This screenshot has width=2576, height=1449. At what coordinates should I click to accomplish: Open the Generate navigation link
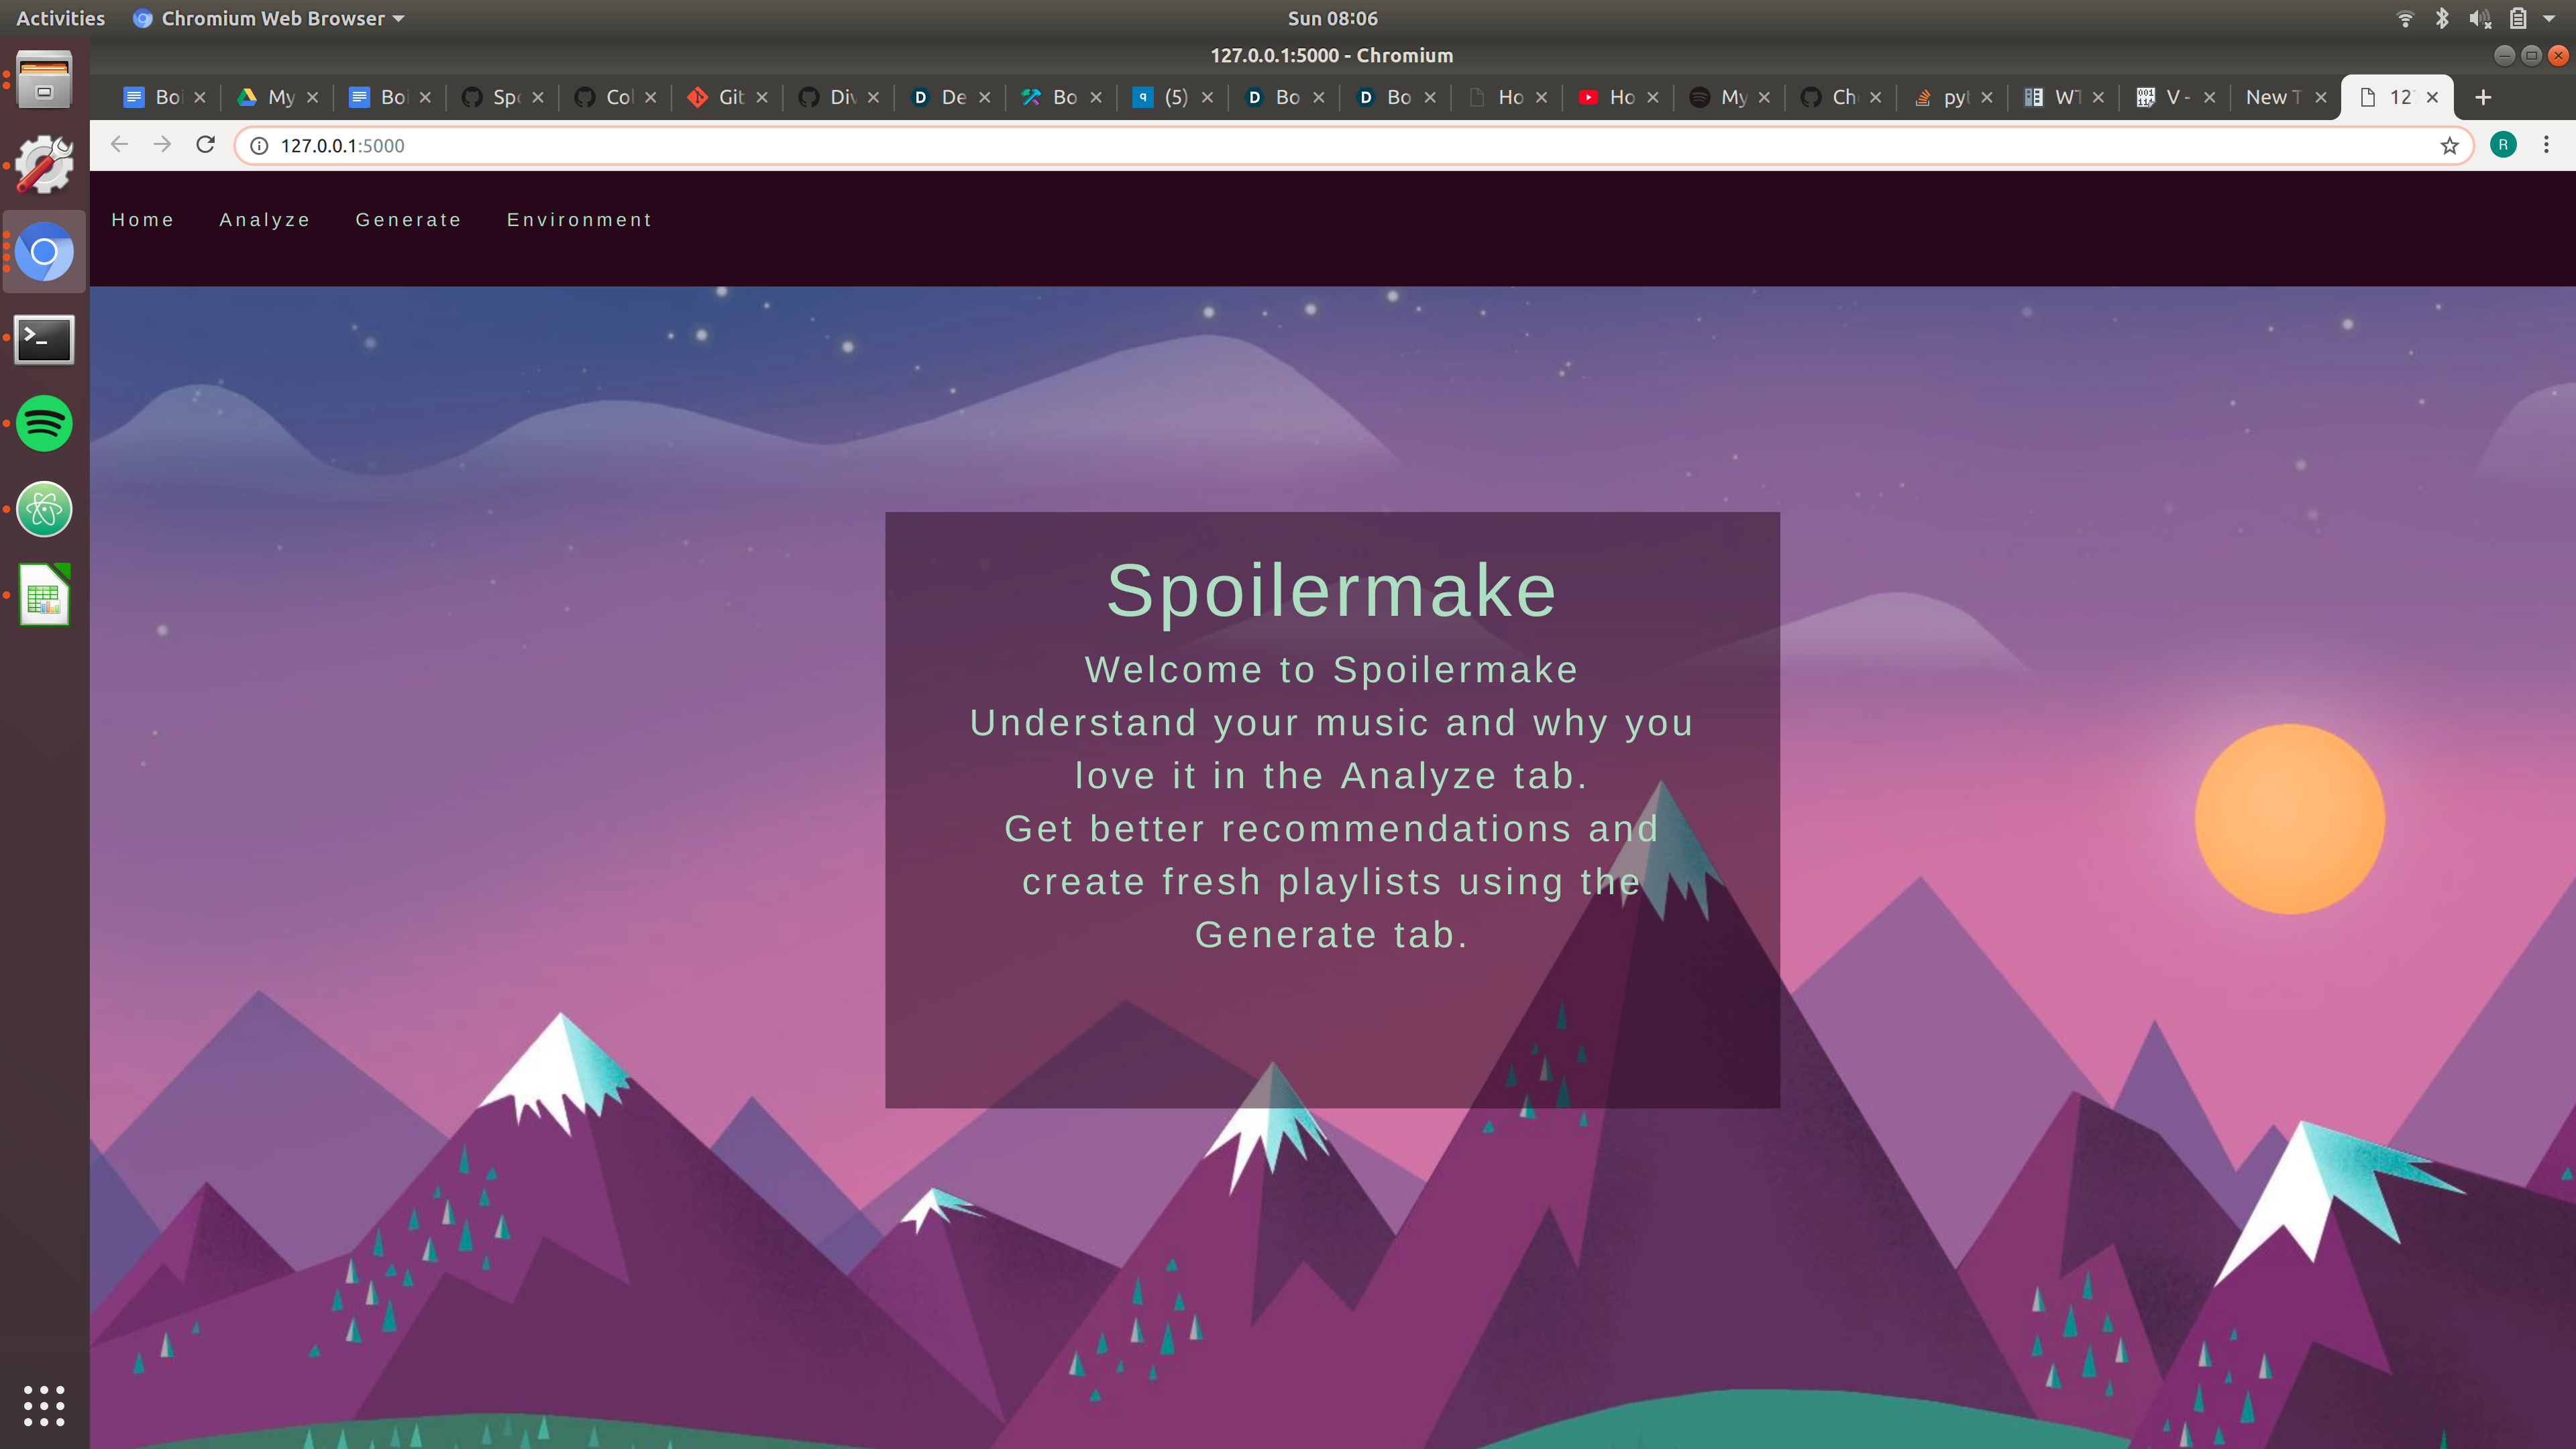click(408, 220)
